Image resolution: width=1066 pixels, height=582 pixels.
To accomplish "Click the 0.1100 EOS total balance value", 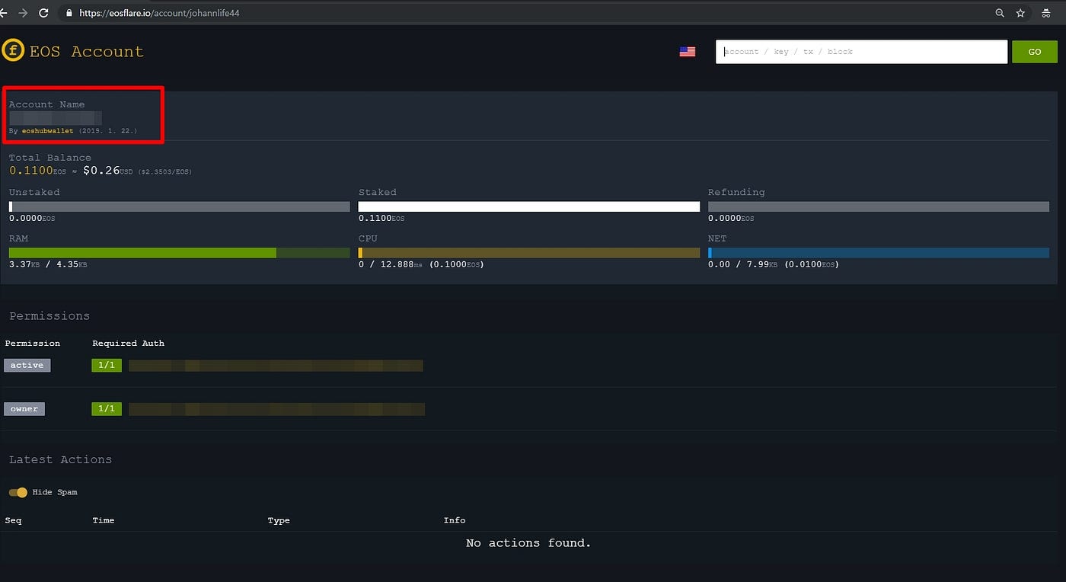I will tap(37, 171).
